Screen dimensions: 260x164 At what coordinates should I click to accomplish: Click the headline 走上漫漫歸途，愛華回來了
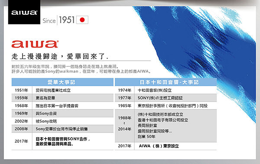[x=60, y=57]
